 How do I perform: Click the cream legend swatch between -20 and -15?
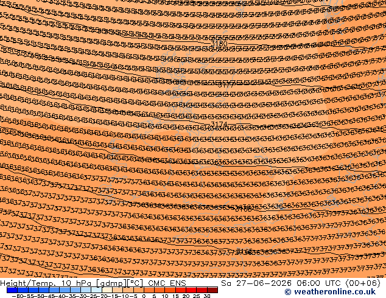107,290
